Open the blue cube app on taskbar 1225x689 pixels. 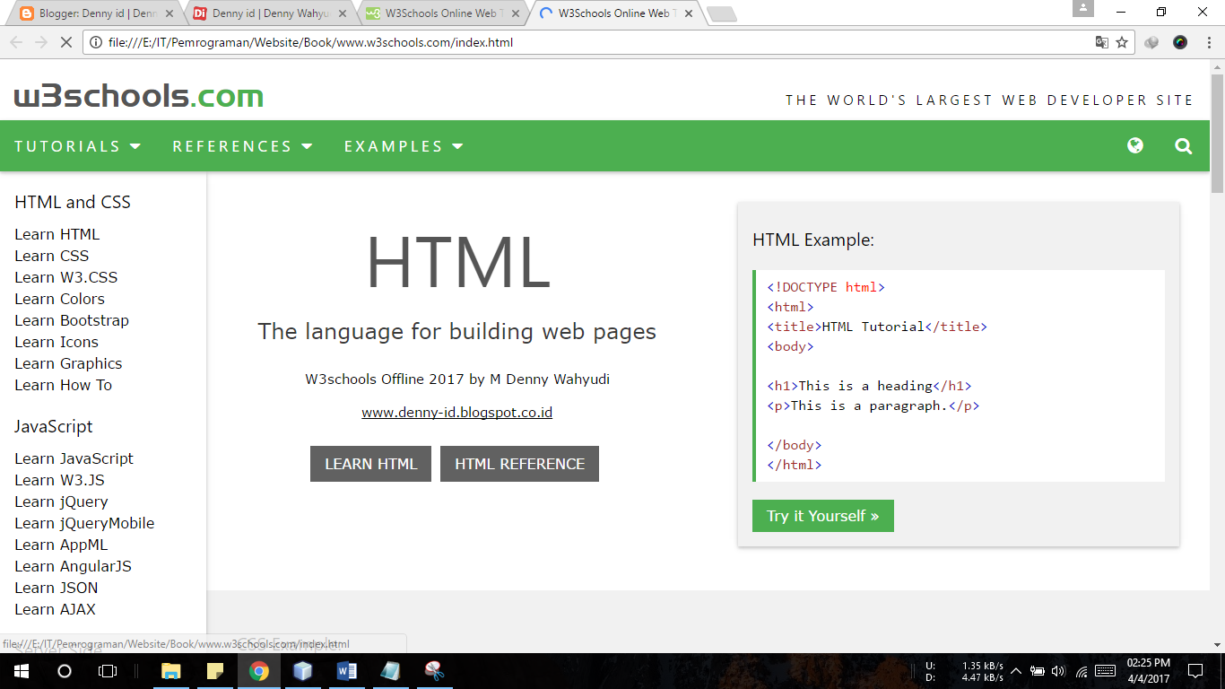point(303,671)
